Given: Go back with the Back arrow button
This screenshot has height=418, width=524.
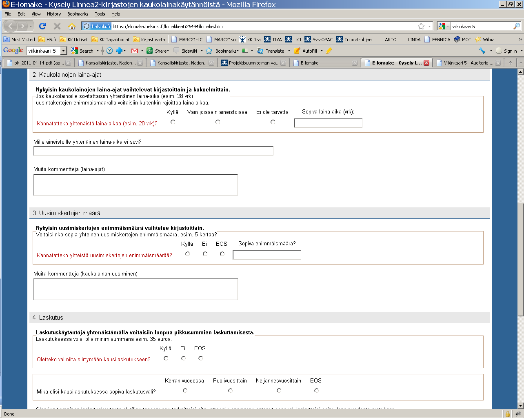Looking at the screenshot, I should (11, 26).
